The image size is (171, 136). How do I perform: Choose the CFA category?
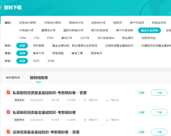click(x=37, y=38)
